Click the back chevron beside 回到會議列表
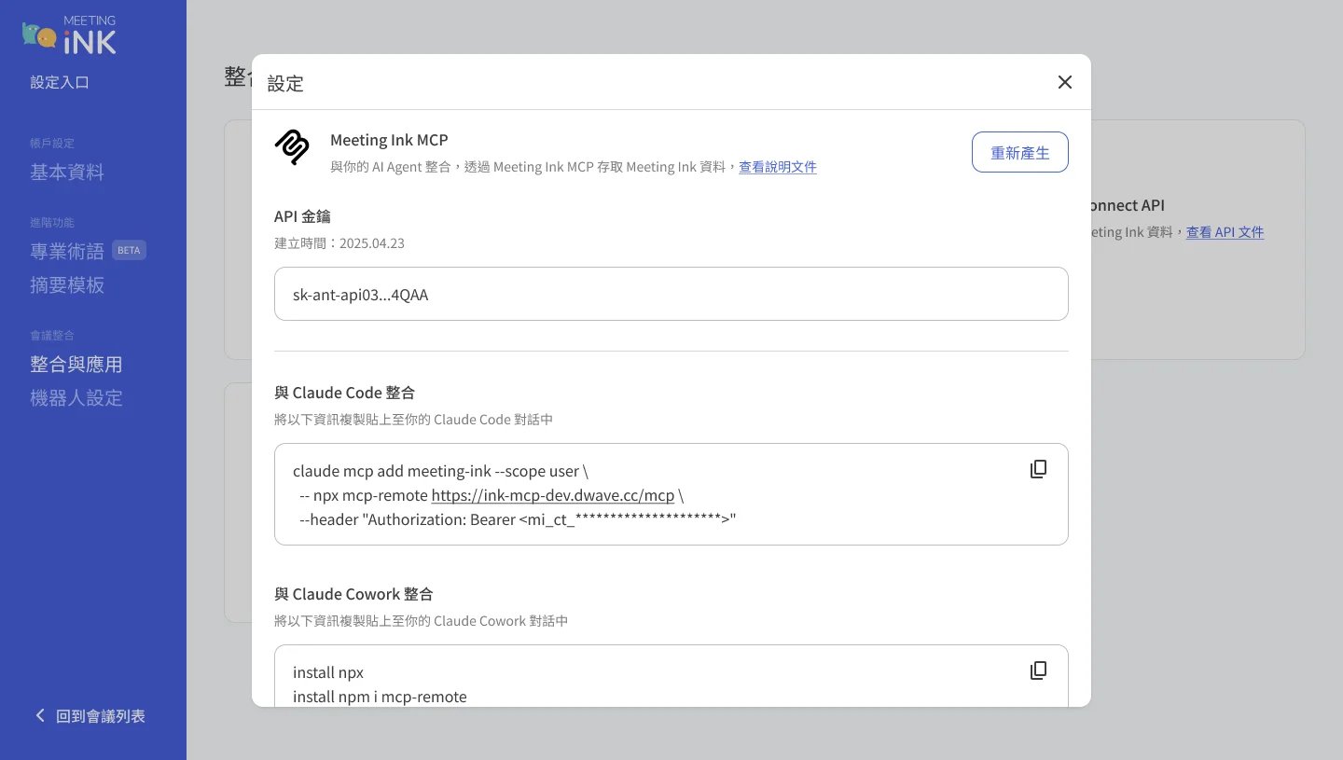The height and width of the screenshot is (760, 1343). point(39,715)
